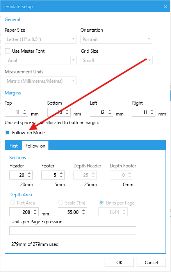Screen dimensions: 171x272
Task: Decrease the Scale value with down arrow
Action: [x=84, y=213]
